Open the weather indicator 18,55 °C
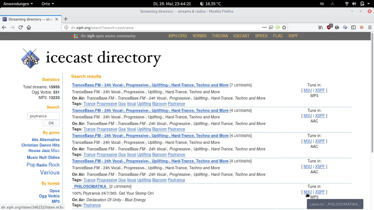374x210 pixels. coord(210,4)
